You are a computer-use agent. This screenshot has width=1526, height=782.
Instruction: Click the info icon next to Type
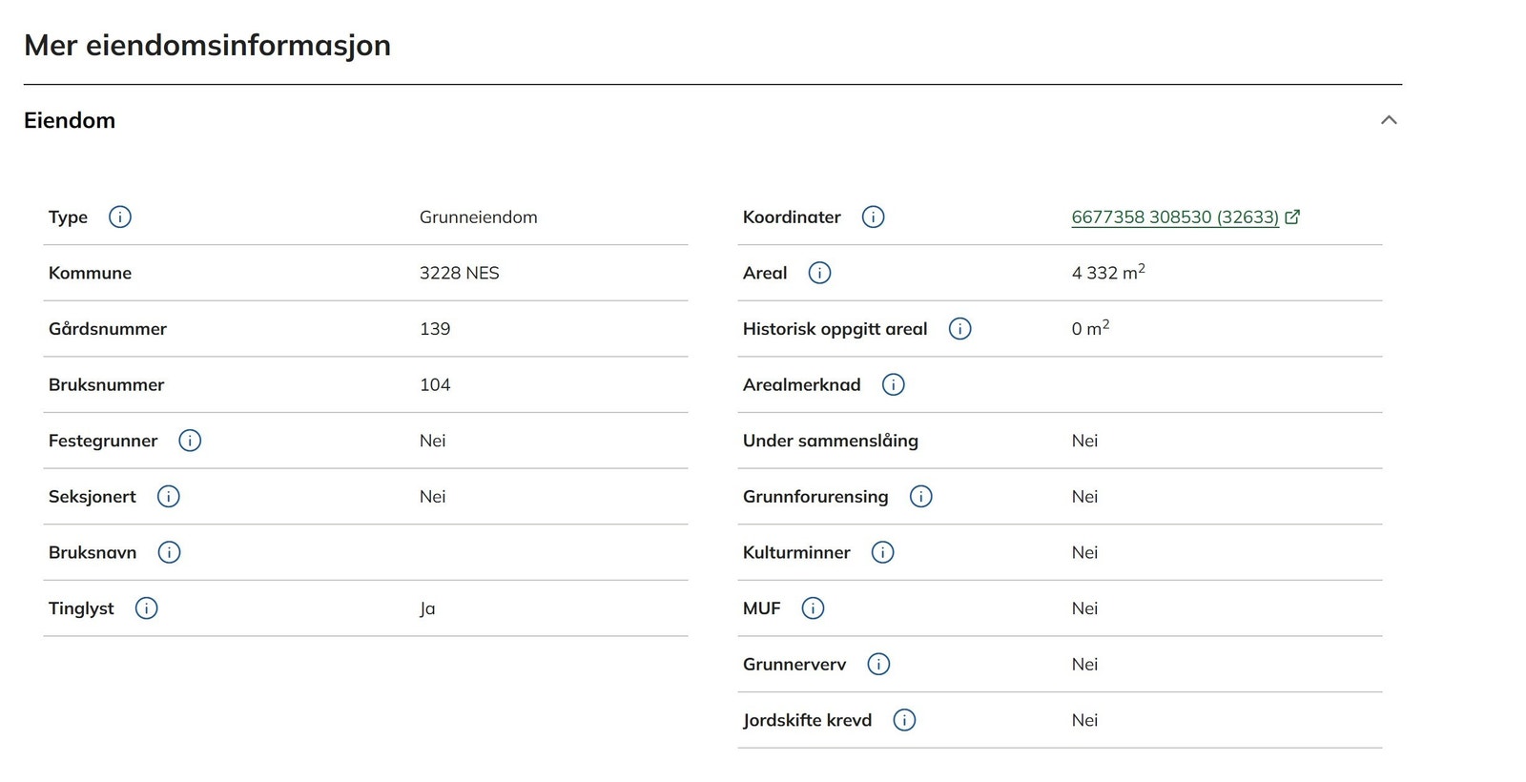tap(120, 217)
